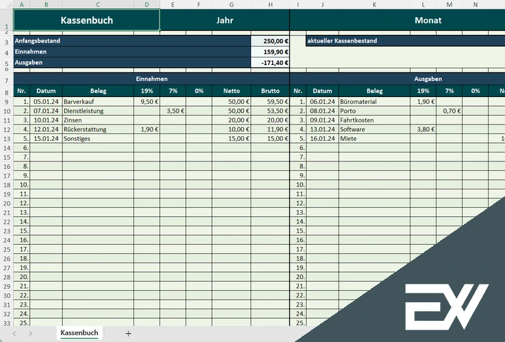Click the Dienstleistung Beleg cell
Viewport: 505px width, 342px height.
pos(98,111)
